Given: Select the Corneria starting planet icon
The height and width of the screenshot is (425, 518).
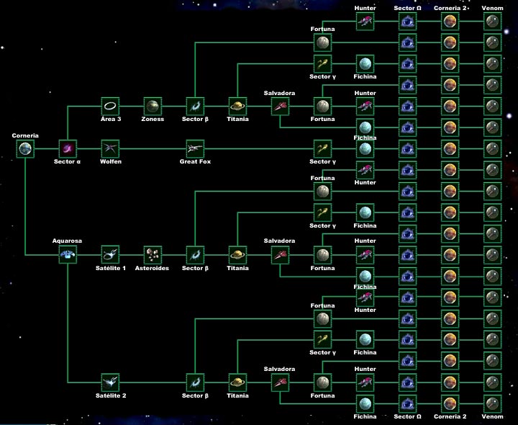Looking at the screenshot, I should pos(25,148).
